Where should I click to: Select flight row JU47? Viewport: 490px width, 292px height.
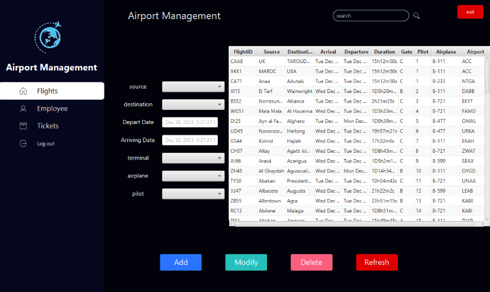[x=357, y=191]
